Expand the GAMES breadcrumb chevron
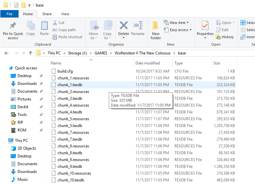The image size is (255, 184). pyautogui.click(x=111, y=53)
